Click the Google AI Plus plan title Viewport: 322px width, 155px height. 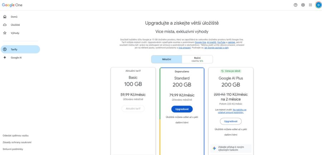tap(231, 78)
